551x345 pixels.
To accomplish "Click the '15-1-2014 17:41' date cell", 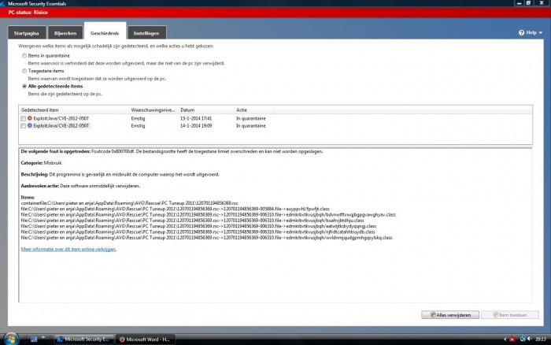I will pyautogui.click(x=196, y=118).
